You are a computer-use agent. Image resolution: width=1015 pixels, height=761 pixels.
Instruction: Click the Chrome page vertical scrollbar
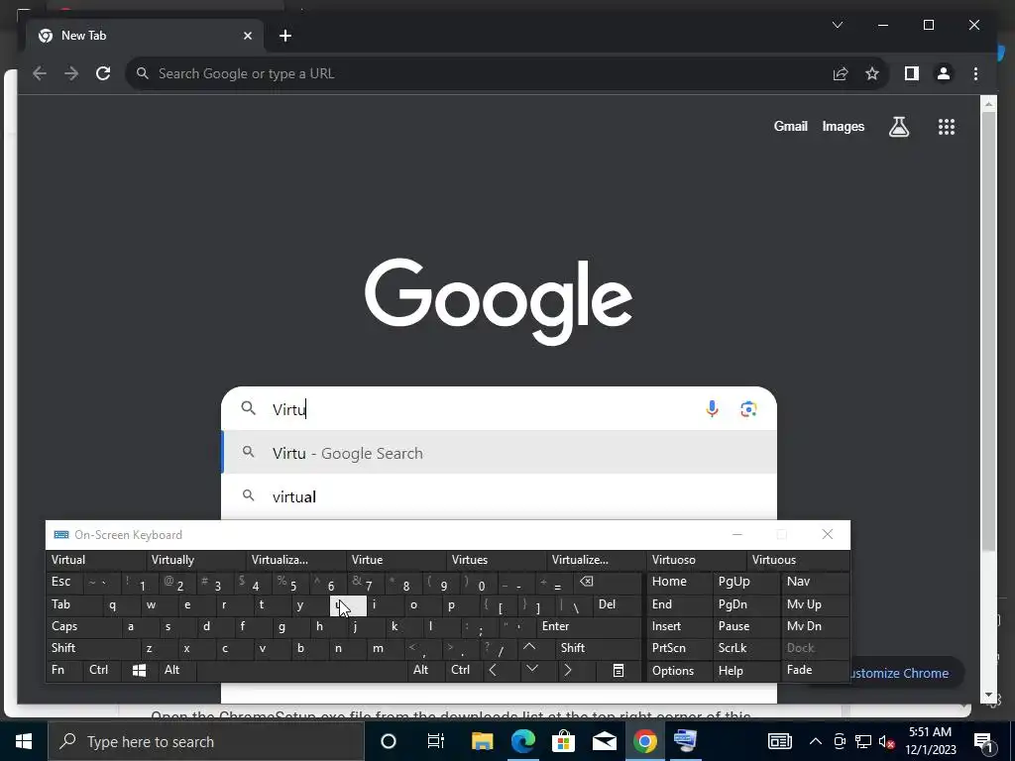(x=988, y=330)
